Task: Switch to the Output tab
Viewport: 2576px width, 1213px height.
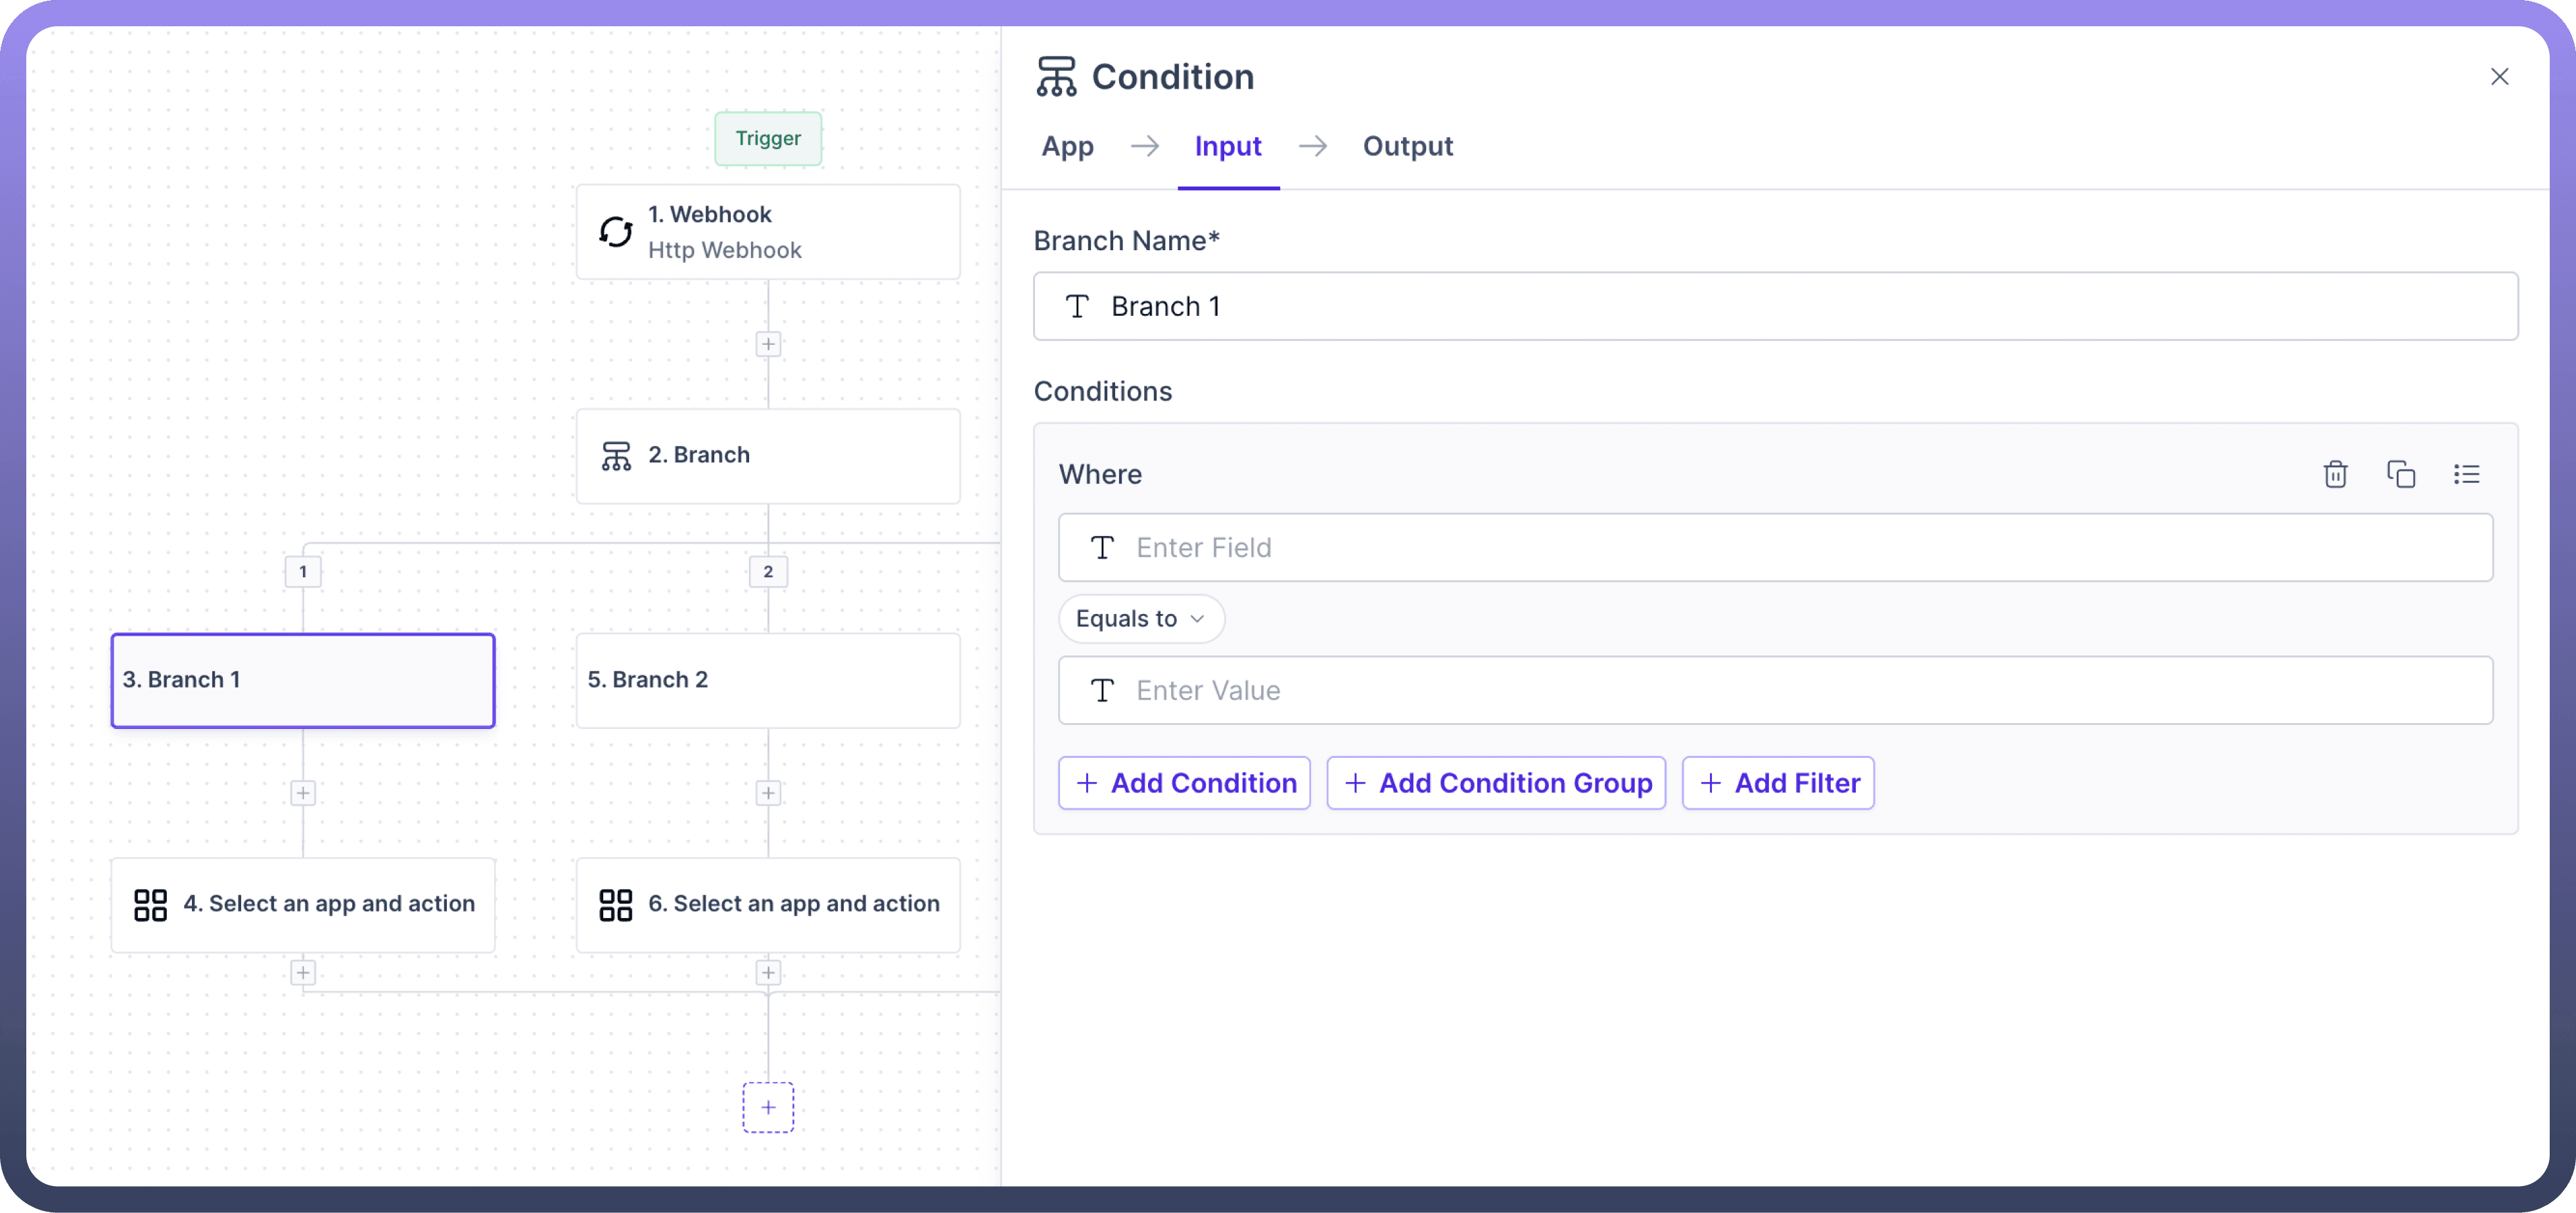Action: point(1407,146)
